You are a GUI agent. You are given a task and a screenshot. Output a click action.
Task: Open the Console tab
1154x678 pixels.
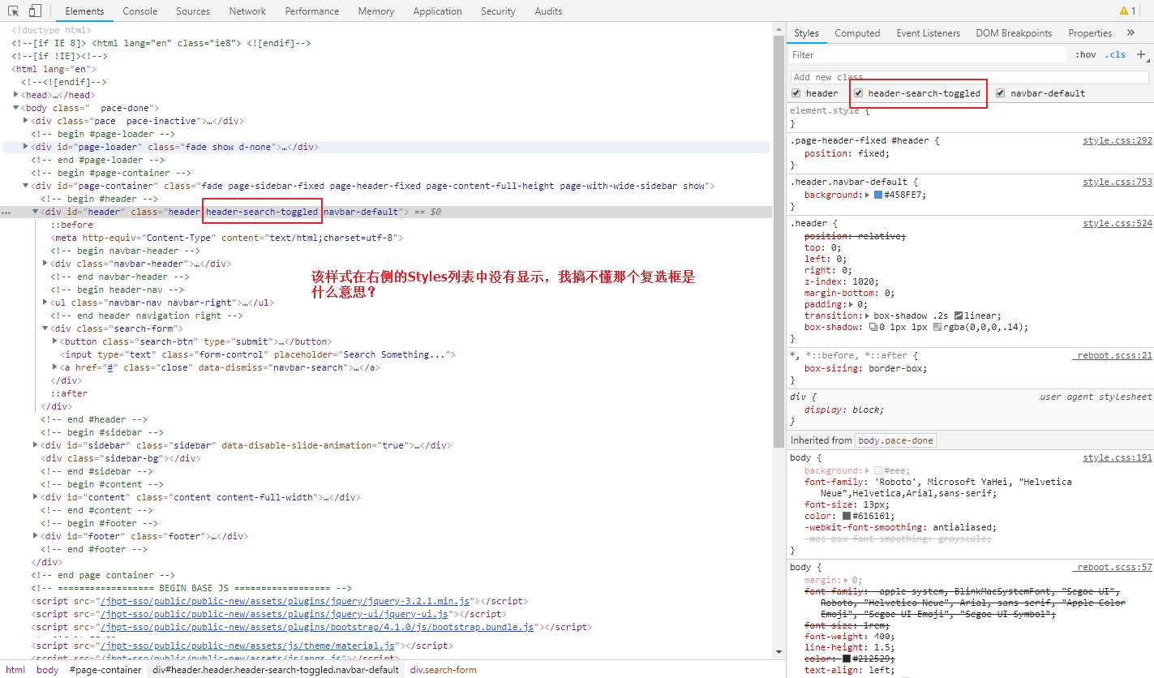pyautogui.click(x=140, y=11)
